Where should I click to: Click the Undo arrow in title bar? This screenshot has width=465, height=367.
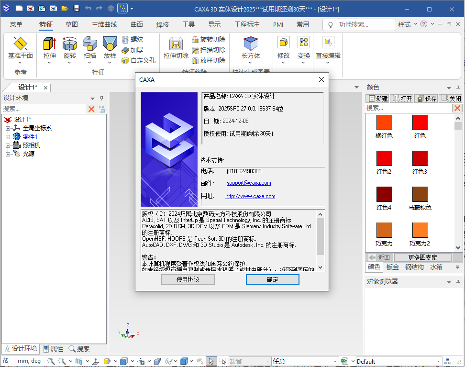(88, 8)
